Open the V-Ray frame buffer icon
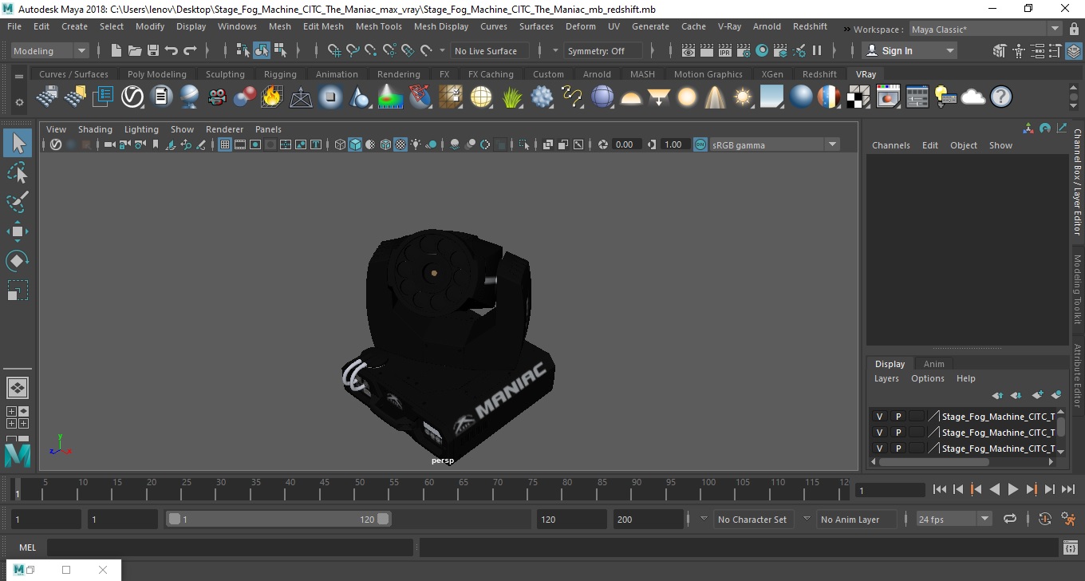This screenshot has width=1085, height=581. (888, 97)
